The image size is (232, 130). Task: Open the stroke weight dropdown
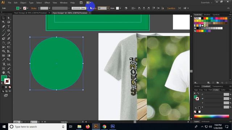[x=49, y=8]
